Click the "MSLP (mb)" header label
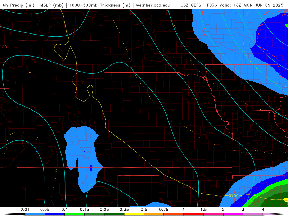288x216 pixels. click(52, 5)
